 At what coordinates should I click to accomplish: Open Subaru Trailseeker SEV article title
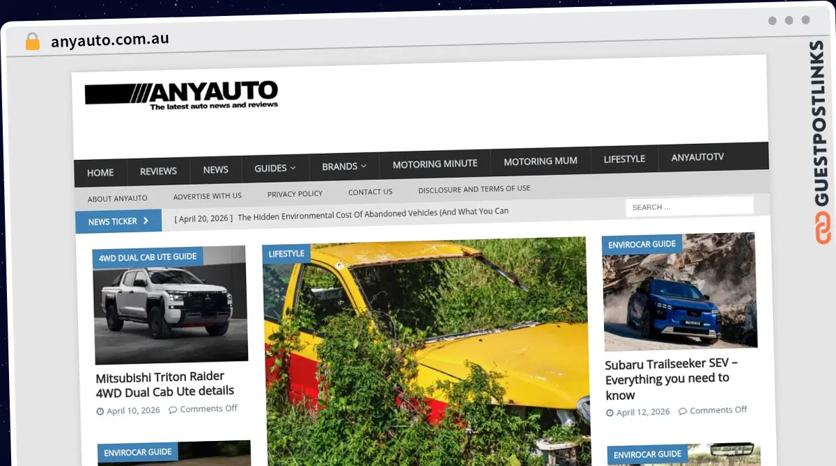pos(671,379)
